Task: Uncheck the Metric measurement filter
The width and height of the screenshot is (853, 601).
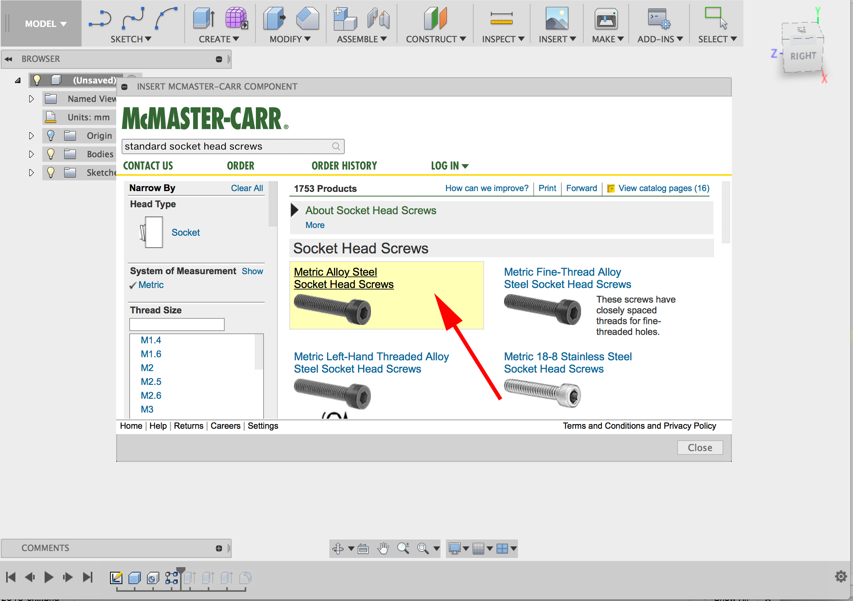Action: coord(147,285)
